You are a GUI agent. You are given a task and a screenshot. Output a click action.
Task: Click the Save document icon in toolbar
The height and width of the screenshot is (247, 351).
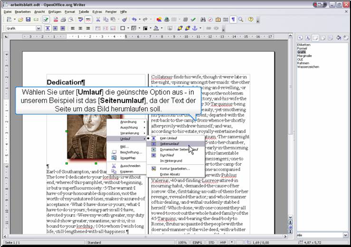[x=28, y=19]
